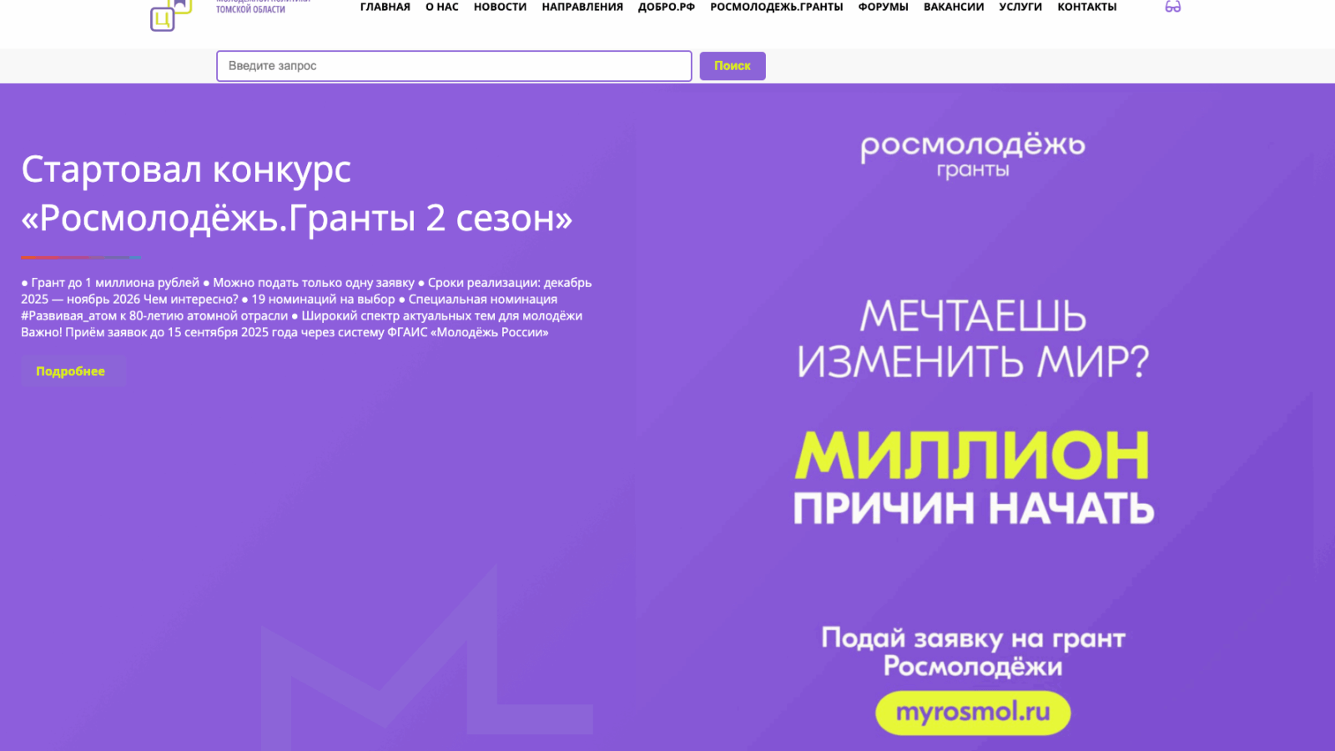The height and width of the screenshot is (751, 1335).
Task: Open the ВАКАНСИИ page
Action: coord(954,7)
